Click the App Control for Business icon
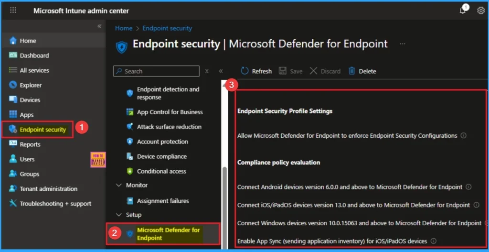The width and height of the screenshot is (489, 252). (x=130, y=112)
